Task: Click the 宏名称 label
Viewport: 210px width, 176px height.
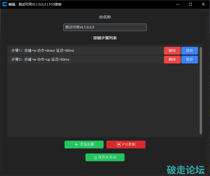Action: click(105, 17)
